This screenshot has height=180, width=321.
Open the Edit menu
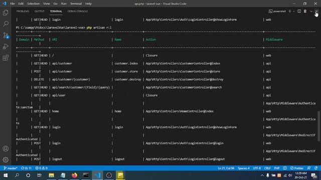pos(21,3)
